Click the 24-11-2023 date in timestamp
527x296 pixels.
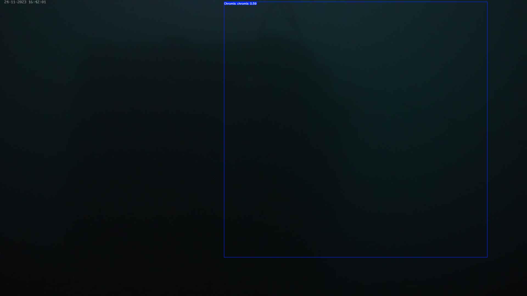(15, 2)
